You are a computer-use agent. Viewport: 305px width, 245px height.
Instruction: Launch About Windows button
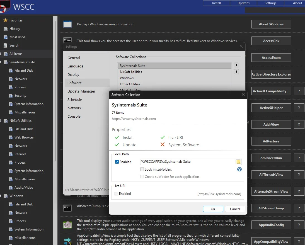pyautogui.click(x=271, y=24)
